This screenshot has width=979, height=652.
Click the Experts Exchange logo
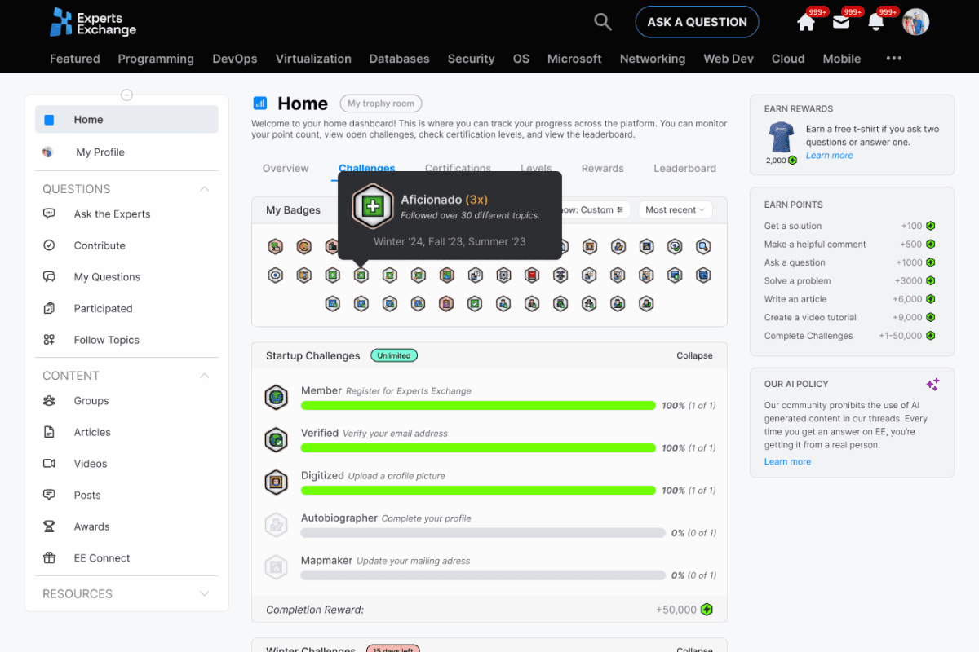(92, 22)
